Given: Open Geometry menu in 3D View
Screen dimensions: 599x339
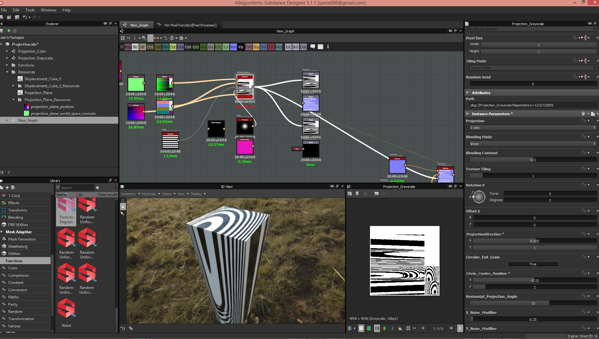Looking at the screenshot, I should coord(130,194).
